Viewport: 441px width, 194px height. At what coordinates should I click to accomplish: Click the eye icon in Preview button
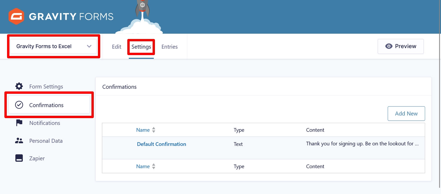point(389,46)
